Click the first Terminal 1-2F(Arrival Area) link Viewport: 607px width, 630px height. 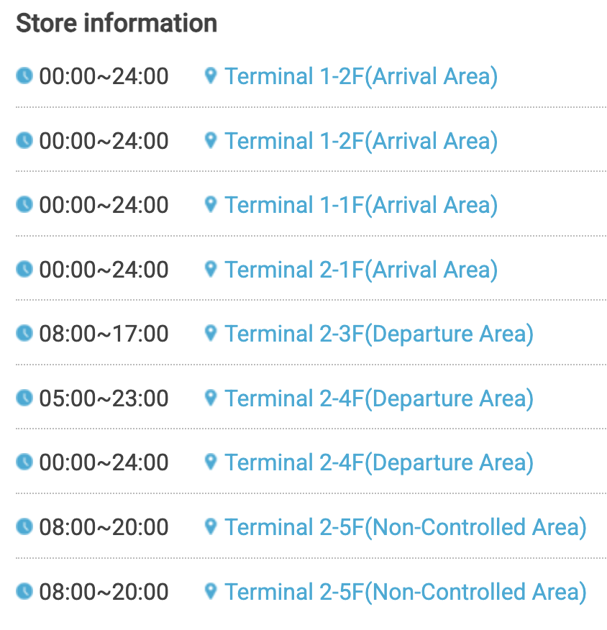(x=361, y=76)
